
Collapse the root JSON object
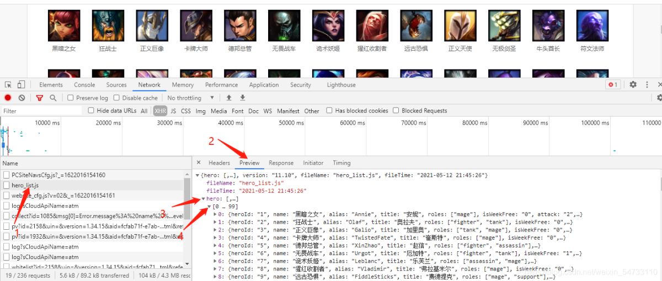coord(197,175)
